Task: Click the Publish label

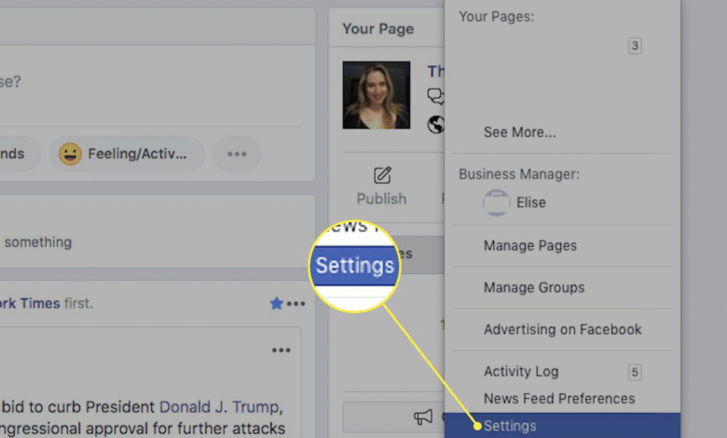Action: (381, 198)
